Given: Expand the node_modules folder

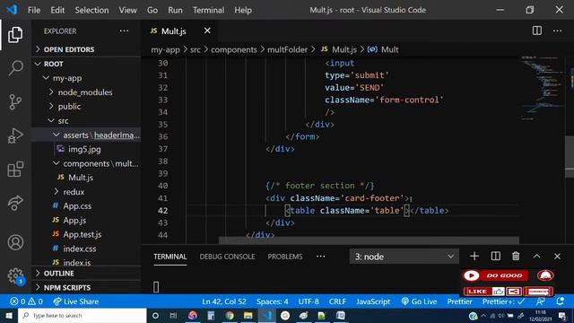Looking at the screenshot, I should pyautogui.click(x=86, y=92).
